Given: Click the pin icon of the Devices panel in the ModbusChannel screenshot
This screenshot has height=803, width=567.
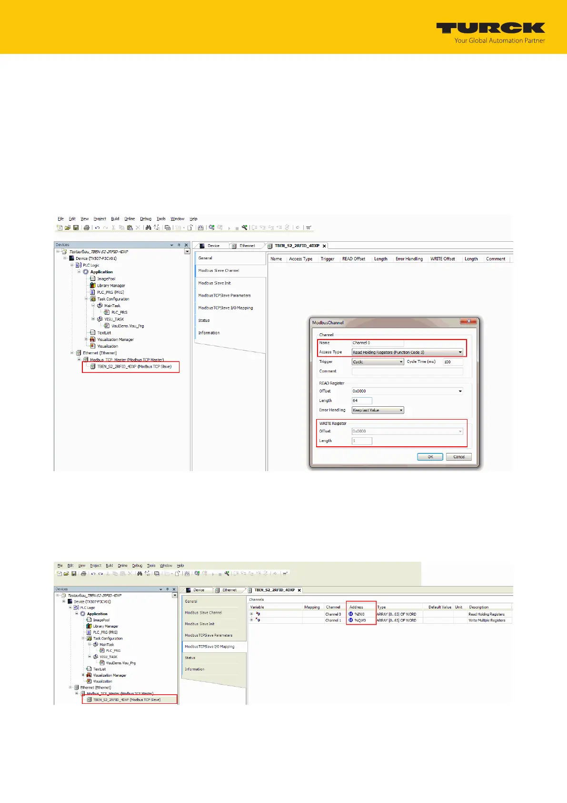Looking at the screenshot, I should click(179, 245).
